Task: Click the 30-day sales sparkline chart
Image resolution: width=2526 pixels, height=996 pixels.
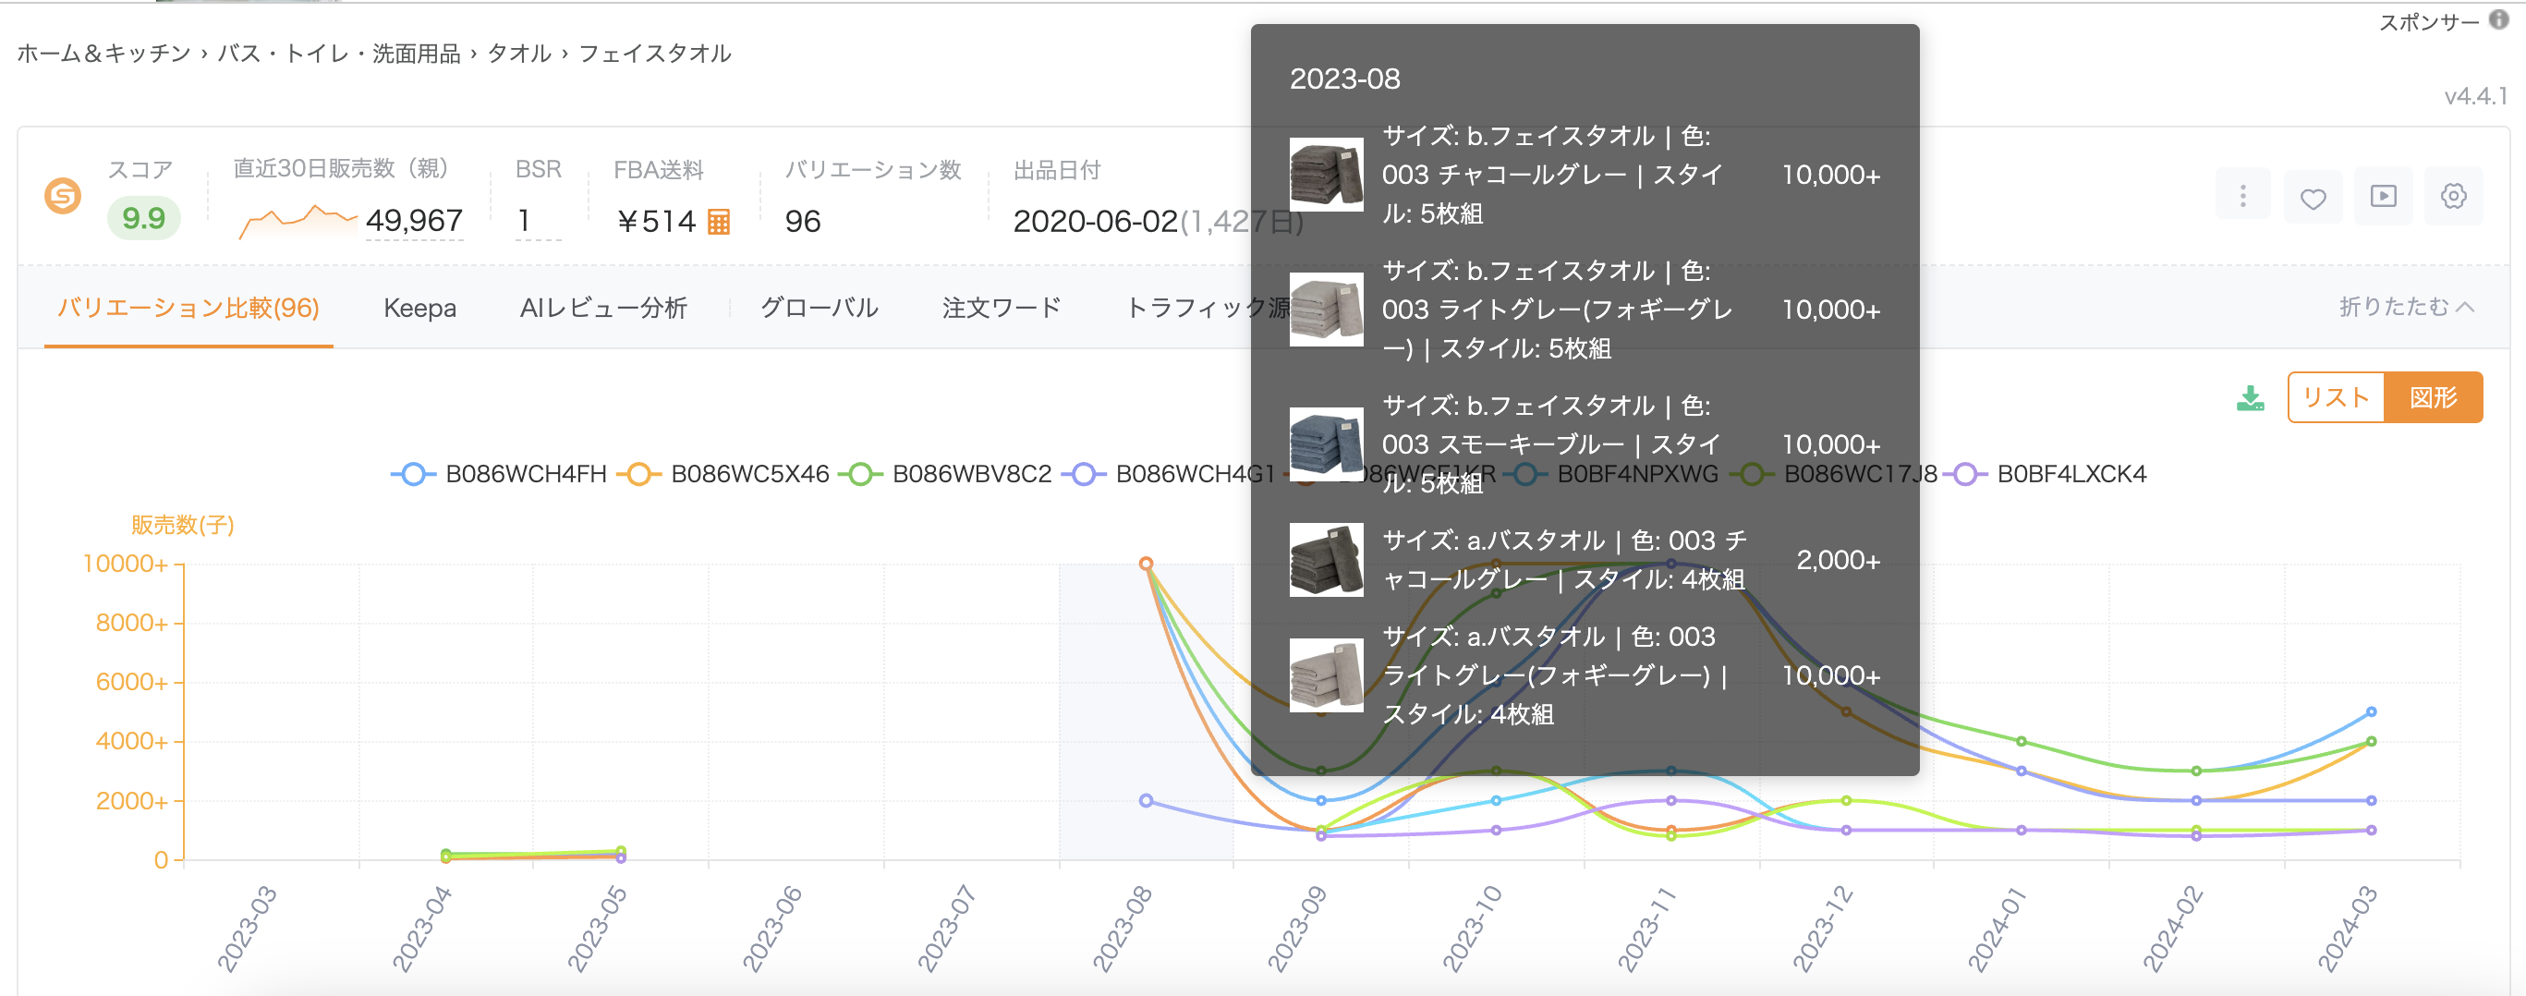Action: pyautogui.click(x=298, y=221)
